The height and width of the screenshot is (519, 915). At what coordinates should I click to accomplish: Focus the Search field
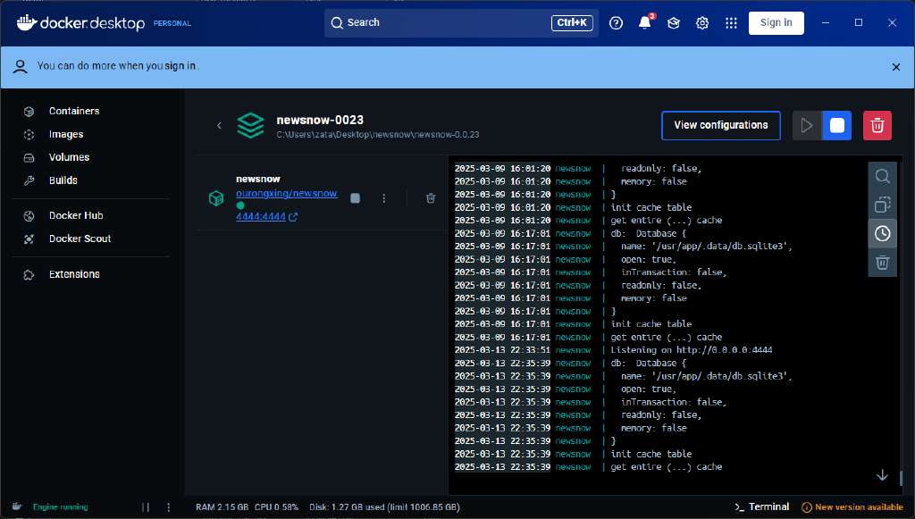pos(461,22)
